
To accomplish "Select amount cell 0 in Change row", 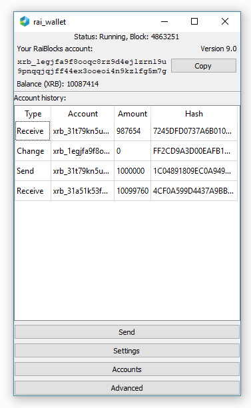I will 132,151.
